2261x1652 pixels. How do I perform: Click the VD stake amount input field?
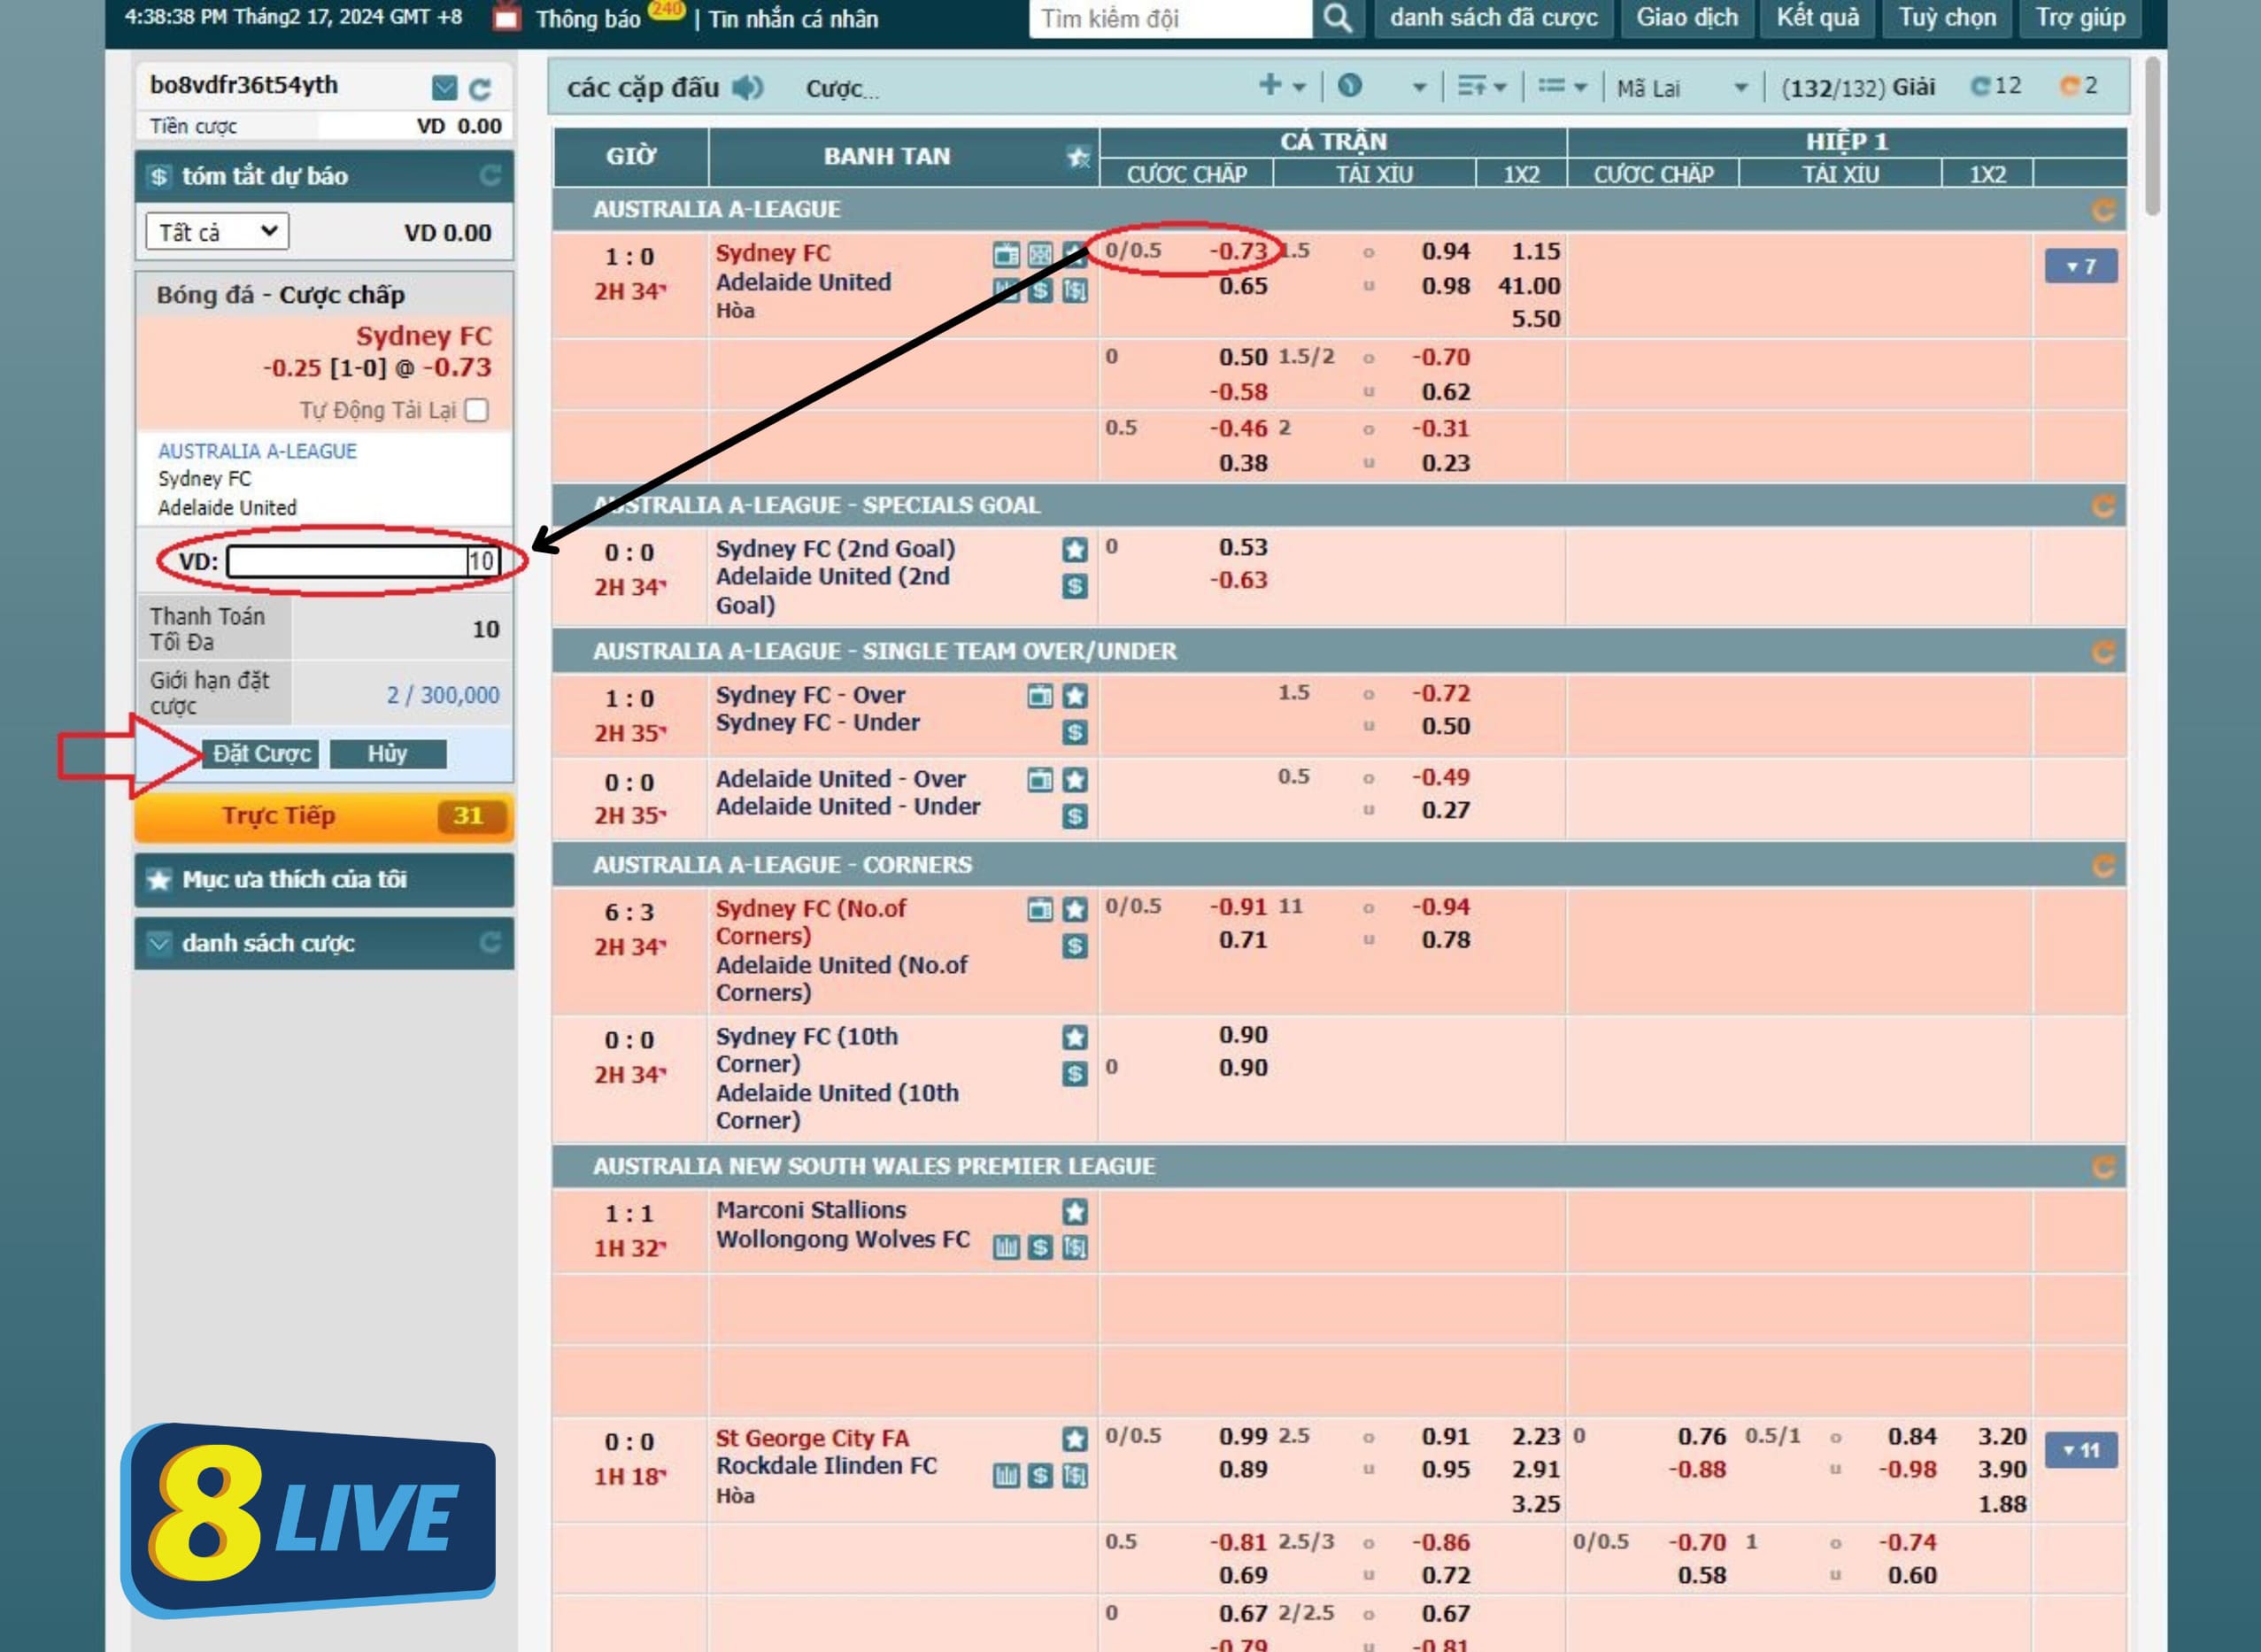point(362,561)
